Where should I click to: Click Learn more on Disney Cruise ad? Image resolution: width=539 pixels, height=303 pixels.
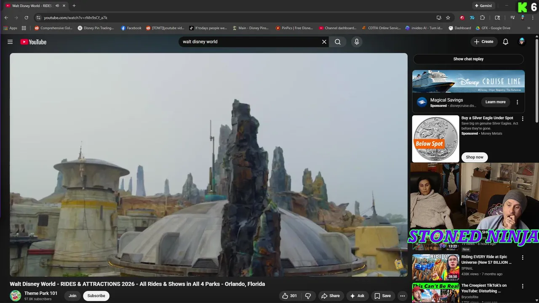pyautogui.click(x=495, y=102)
